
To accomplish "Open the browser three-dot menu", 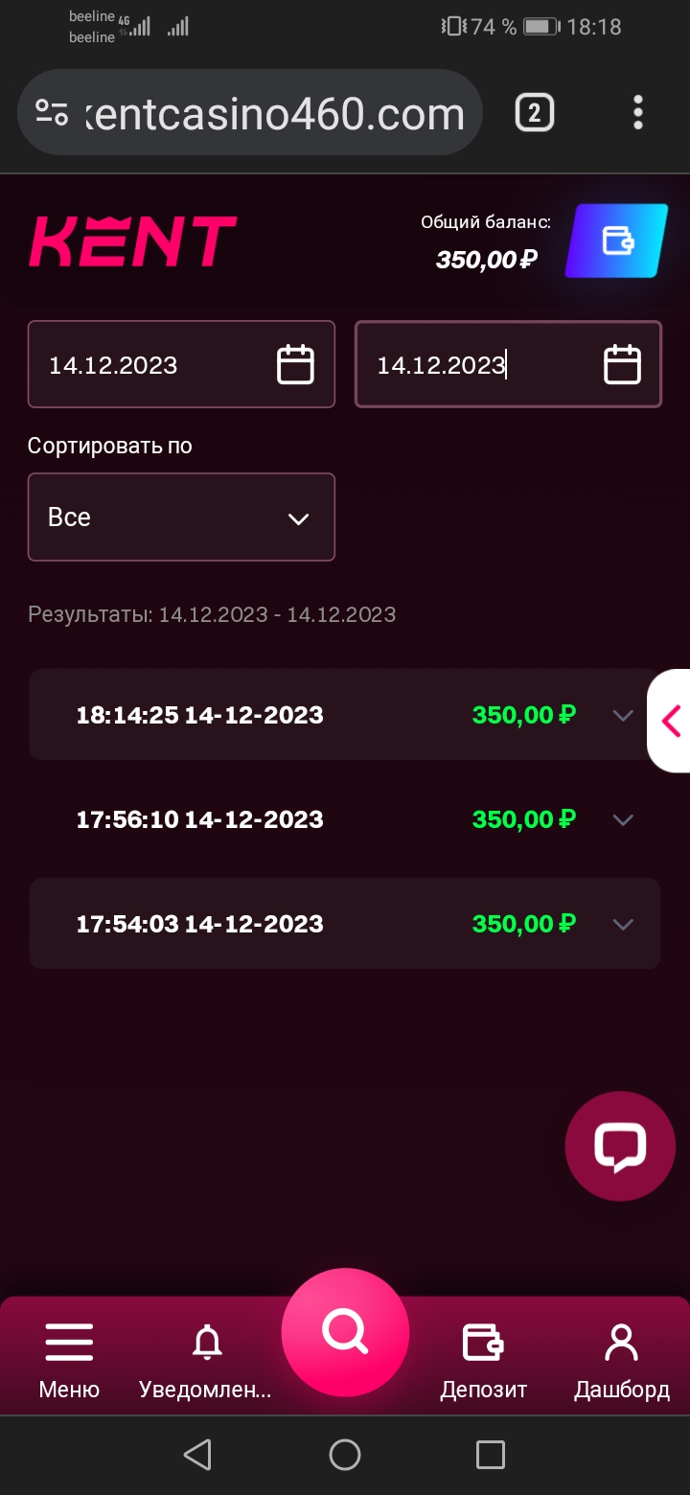I will (638, 113).
